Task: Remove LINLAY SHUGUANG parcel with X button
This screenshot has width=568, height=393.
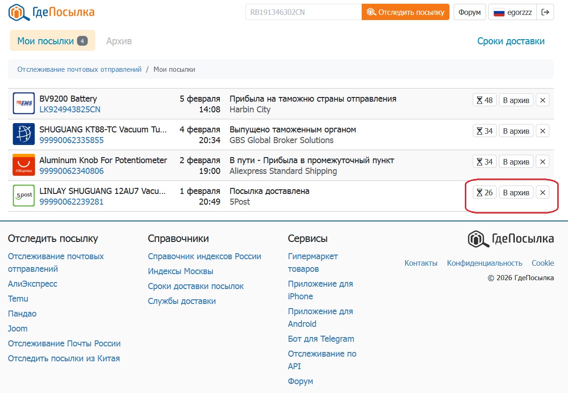Action: pos(542,193)
